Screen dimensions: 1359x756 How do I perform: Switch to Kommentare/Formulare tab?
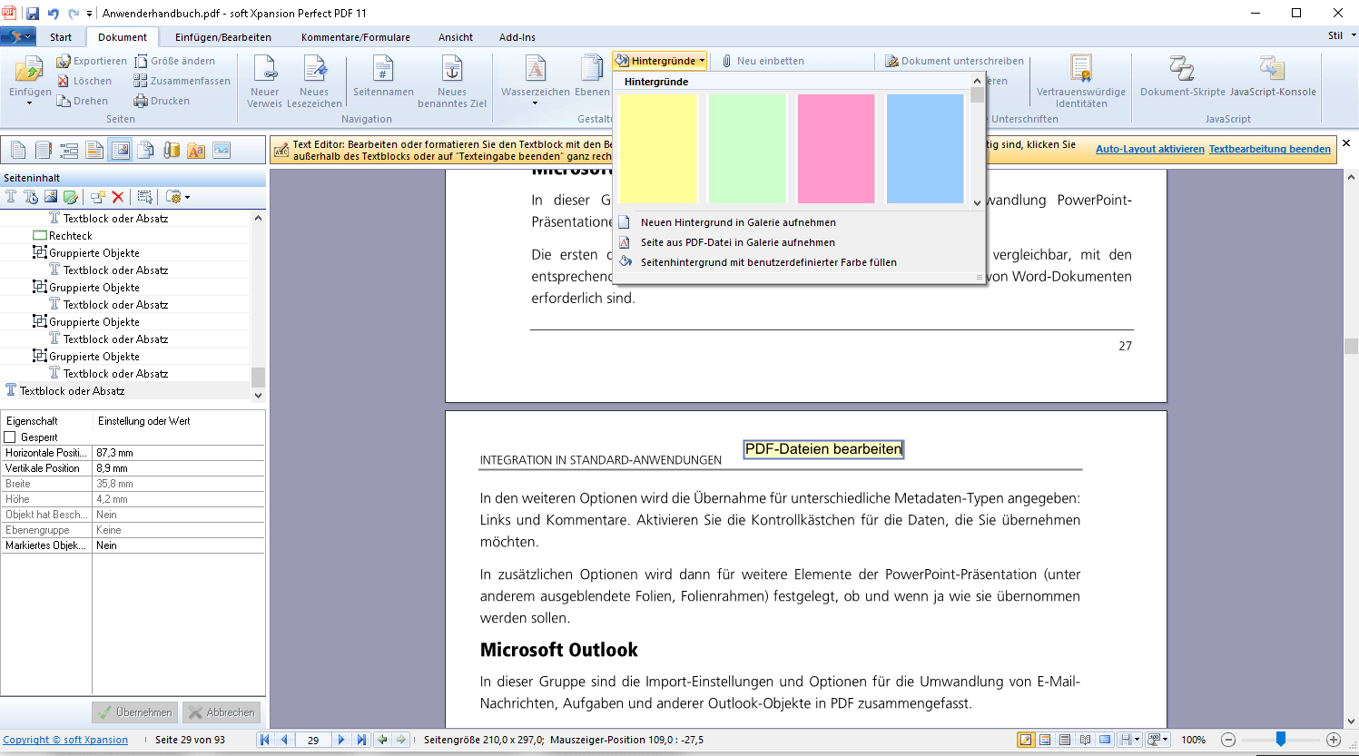pos(356,37)
